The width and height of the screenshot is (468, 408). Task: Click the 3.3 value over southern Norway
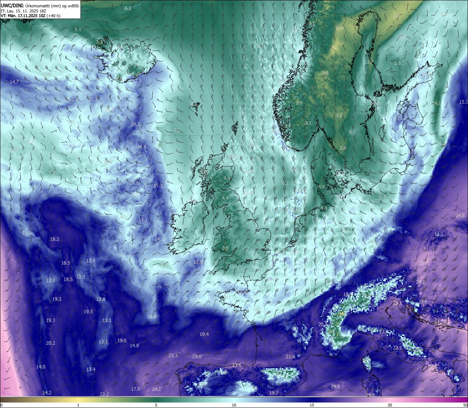coord(308,123)
